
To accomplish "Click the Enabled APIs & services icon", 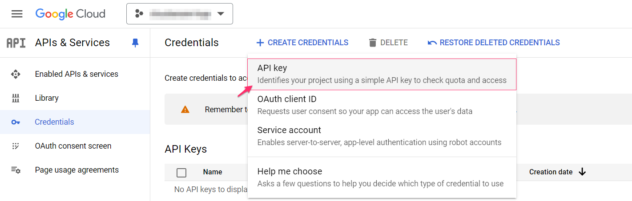I will (16, 74).
